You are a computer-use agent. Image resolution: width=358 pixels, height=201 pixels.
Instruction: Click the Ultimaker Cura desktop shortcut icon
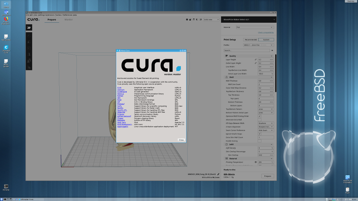(6, 48)
